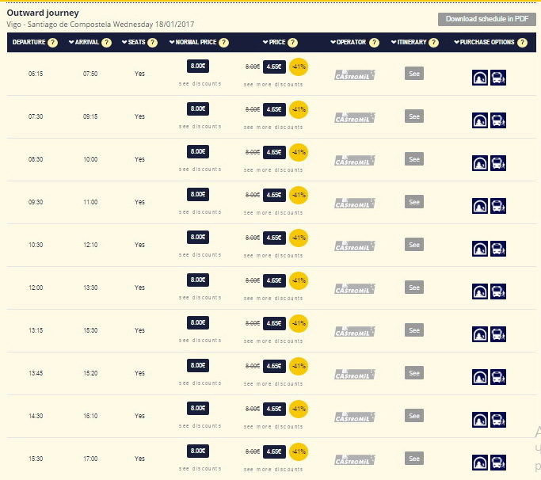Viewport: 541px width, 480px height.
Task: Click station counter icon for 06:15 departure
Action: (480, 78)
